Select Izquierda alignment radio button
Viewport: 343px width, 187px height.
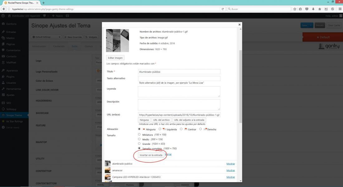160,129
